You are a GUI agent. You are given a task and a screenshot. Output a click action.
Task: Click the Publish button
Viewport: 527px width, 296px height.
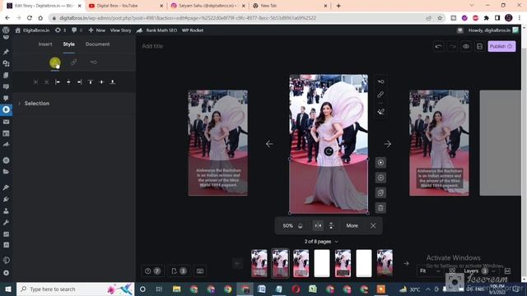click(501, 46)
